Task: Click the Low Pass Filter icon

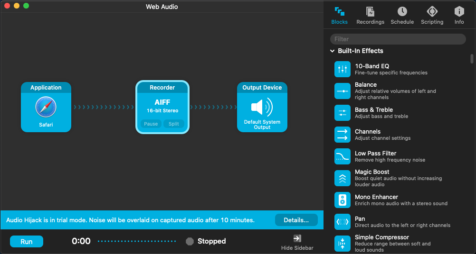Action: coord(343,156)
